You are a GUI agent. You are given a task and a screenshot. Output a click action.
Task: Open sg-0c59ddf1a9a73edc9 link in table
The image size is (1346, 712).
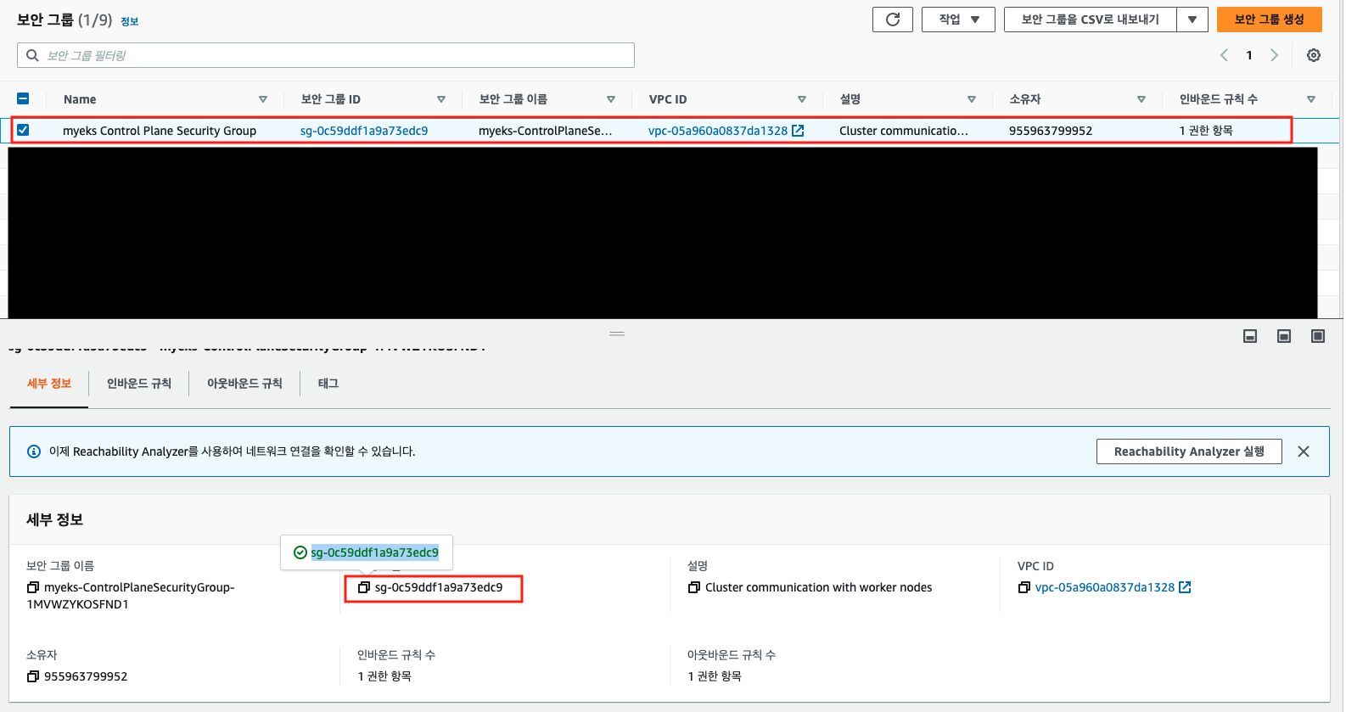(364, 131)
